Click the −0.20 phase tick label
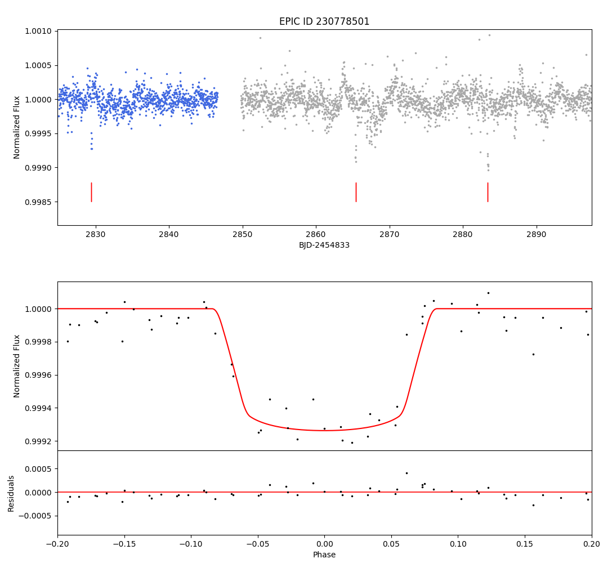This screenshot has height=563, width=603. (x=57, y=544)
